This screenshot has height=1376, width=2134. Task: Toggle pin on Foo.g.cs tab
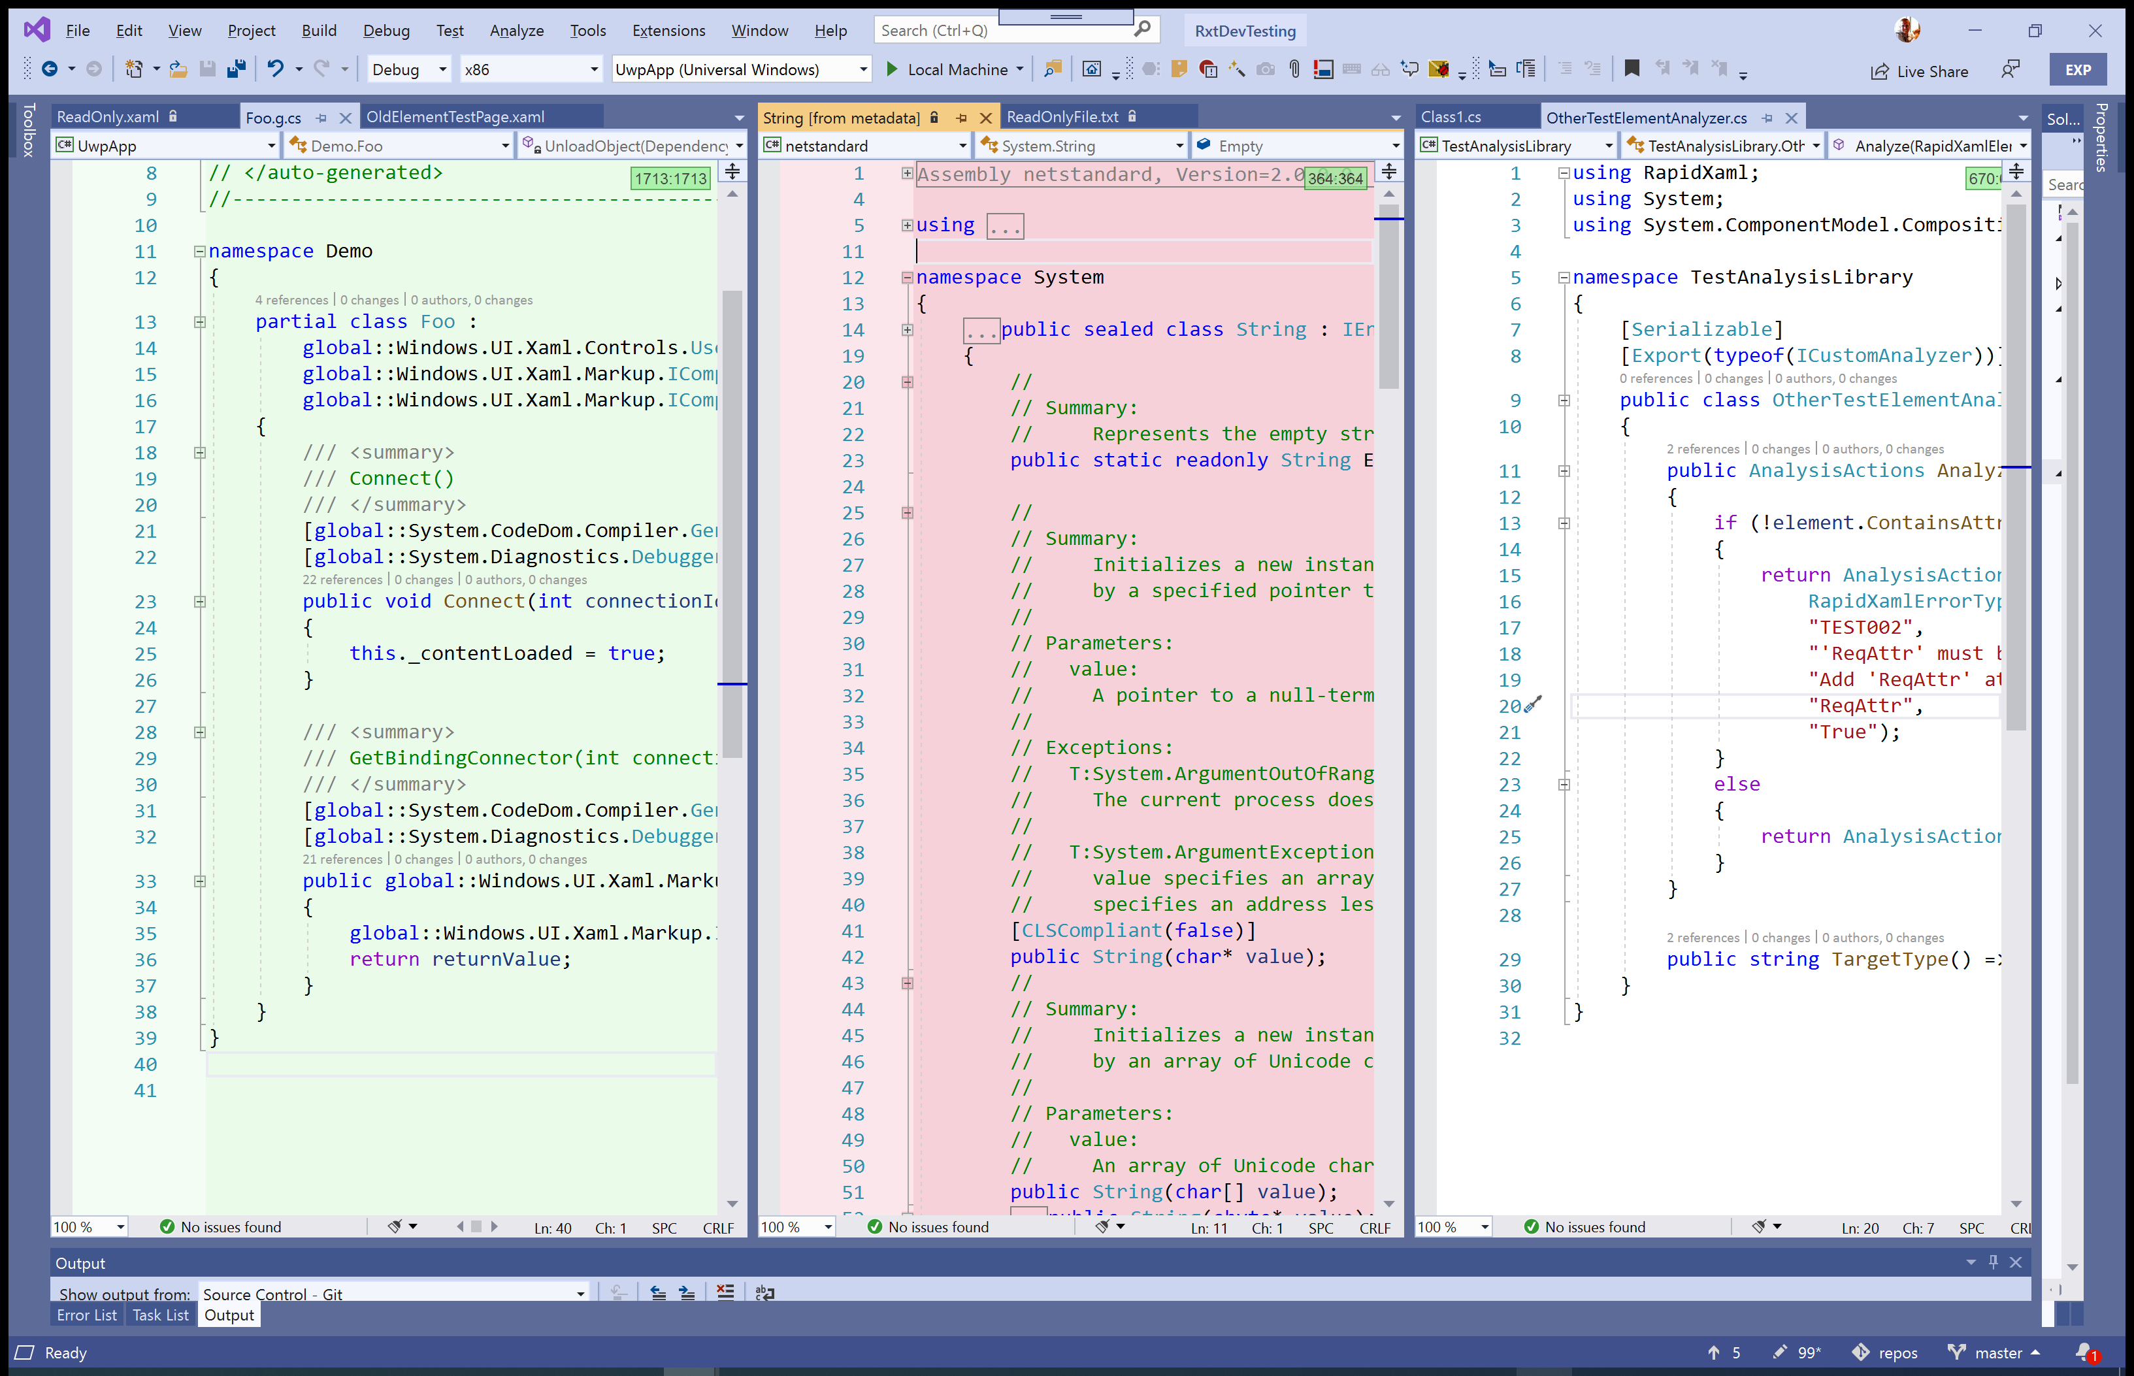[321, 117]
